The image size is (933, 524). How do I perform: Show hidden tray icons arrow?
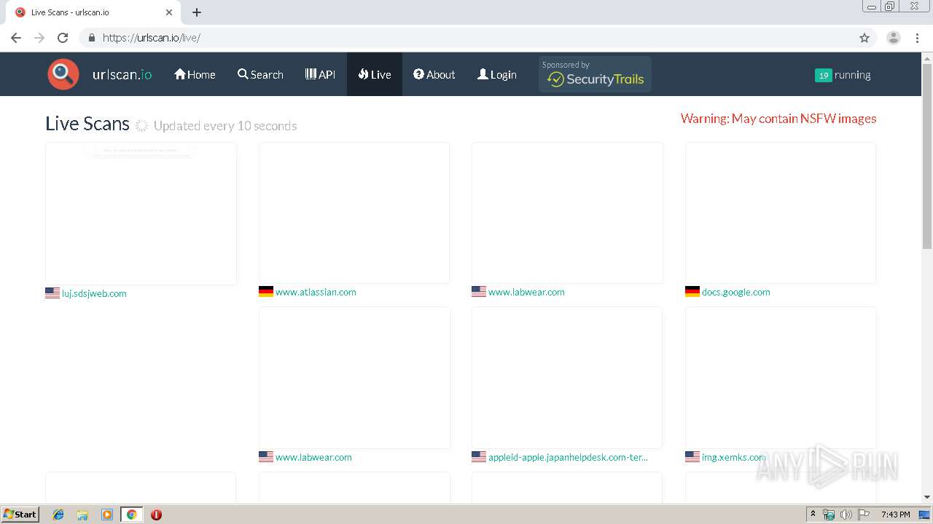(813, 515)
